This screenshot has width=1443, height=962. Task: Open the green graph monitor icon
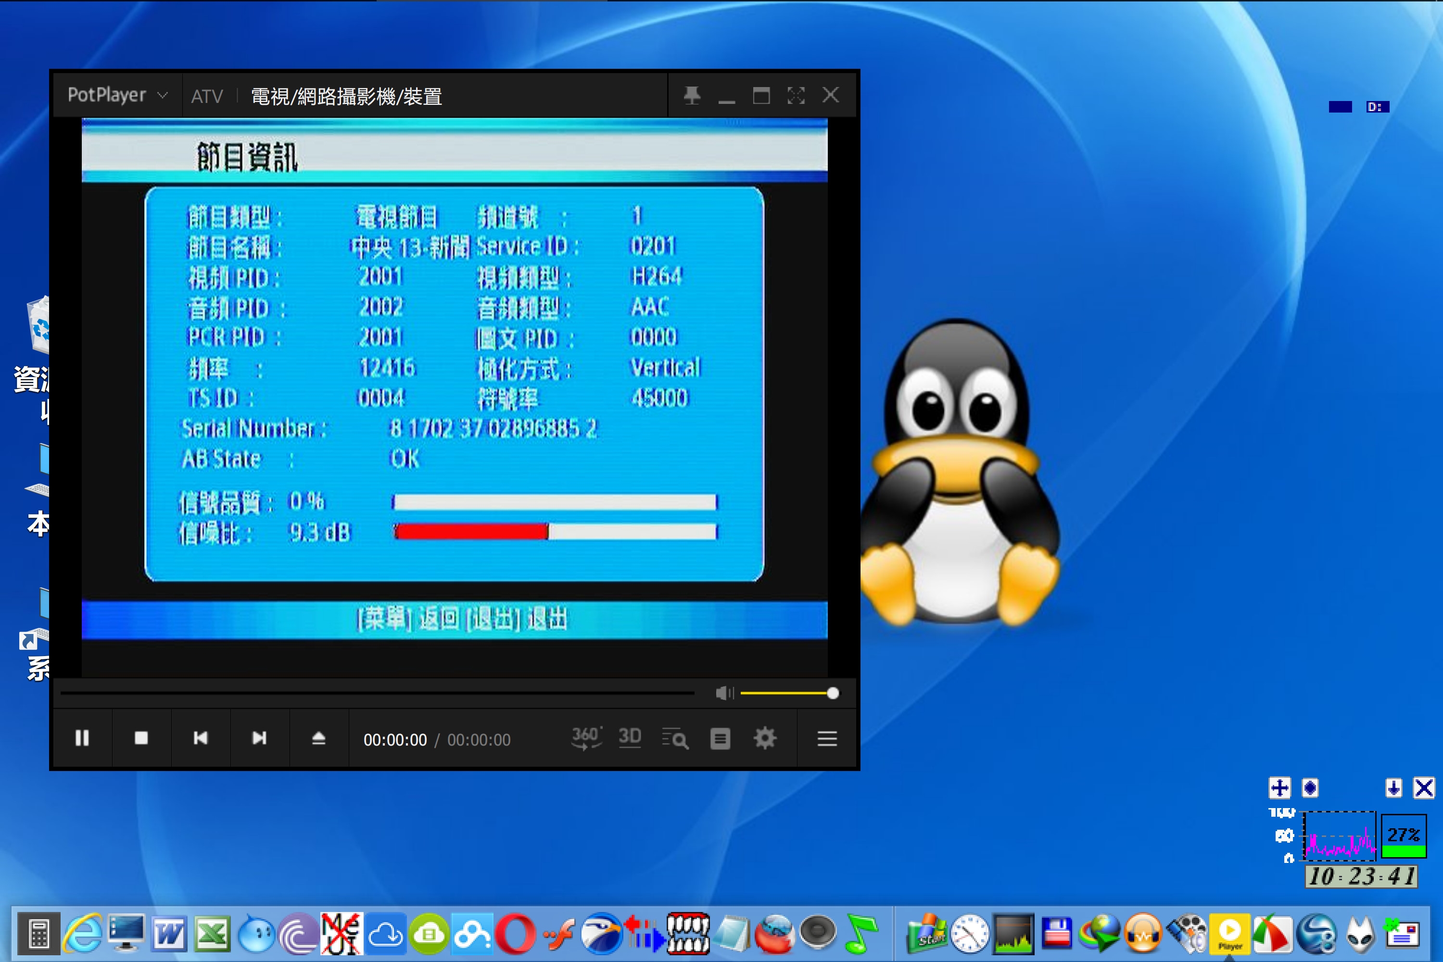tap(1014, 934)
